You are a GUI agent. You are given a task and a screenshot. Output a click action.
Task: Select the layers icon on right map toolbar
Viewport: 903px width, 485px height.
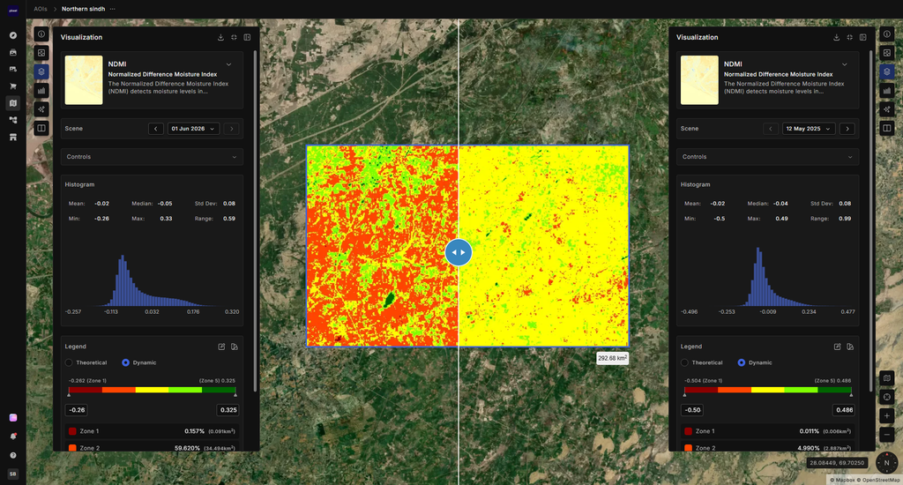(887, 71)
